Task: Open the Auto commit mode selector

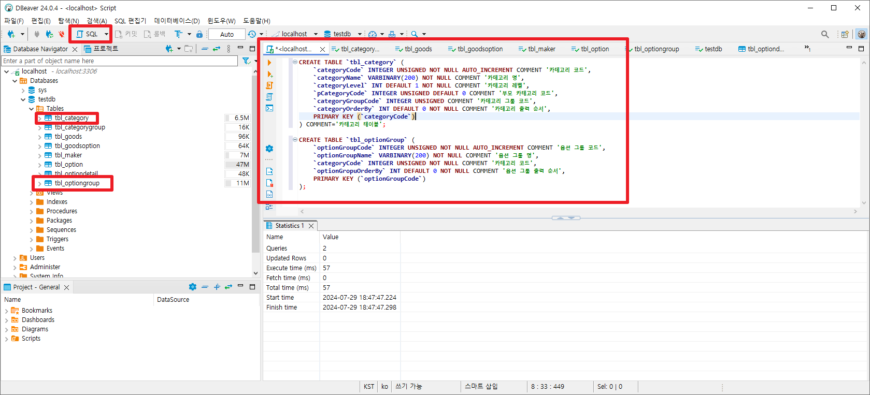Action: pos(227,34)
